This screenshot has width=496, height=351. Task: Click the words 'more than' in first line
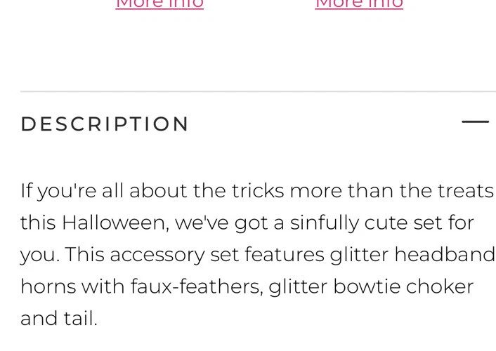[341, 191]
